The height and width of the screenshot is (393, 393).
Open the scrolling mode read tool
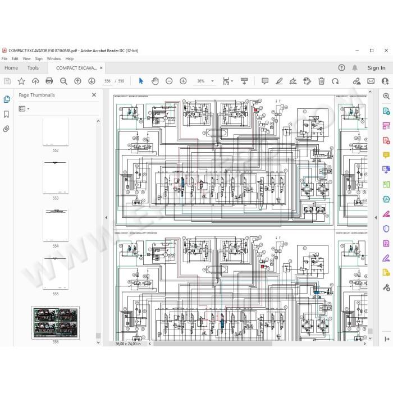pos(244,81)
